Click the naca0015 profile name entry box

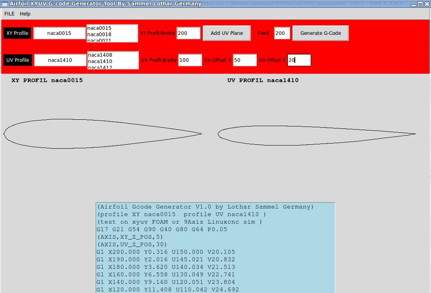[x=60, y=33]
